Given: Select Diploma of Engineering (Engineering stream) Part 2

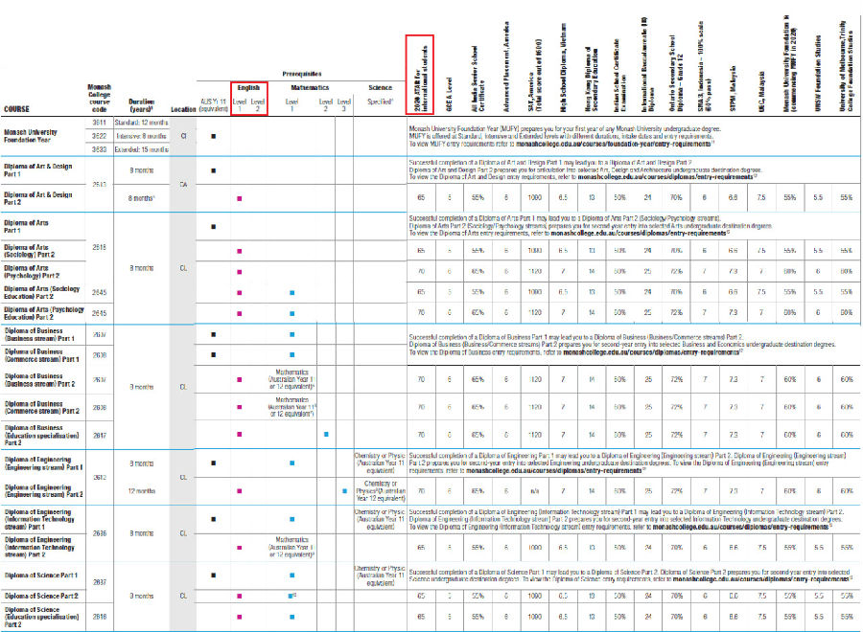Looking at the screenshot, I should (43, 491).
